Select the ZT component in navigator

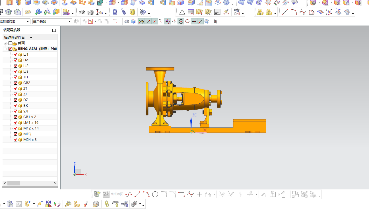[25, 88]
